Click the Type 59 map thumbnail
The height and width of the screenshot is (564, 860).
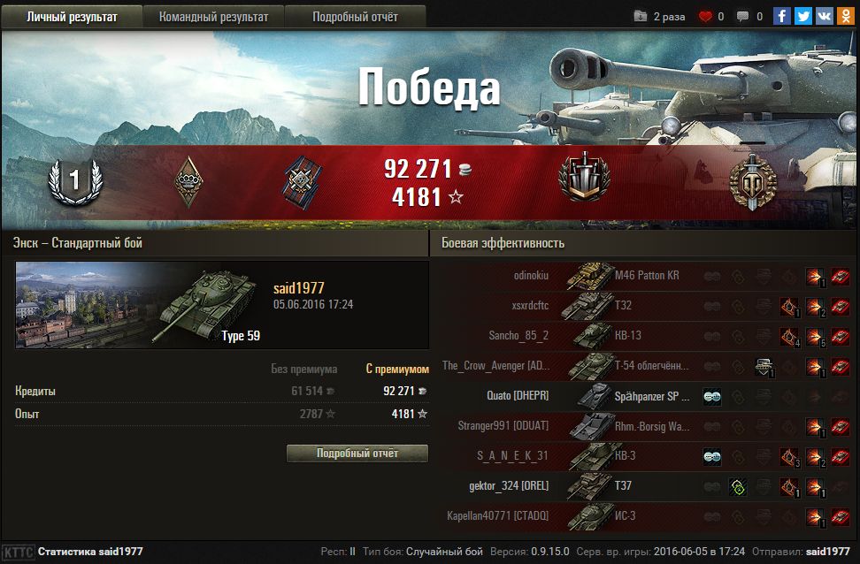(x=139, y=305)
